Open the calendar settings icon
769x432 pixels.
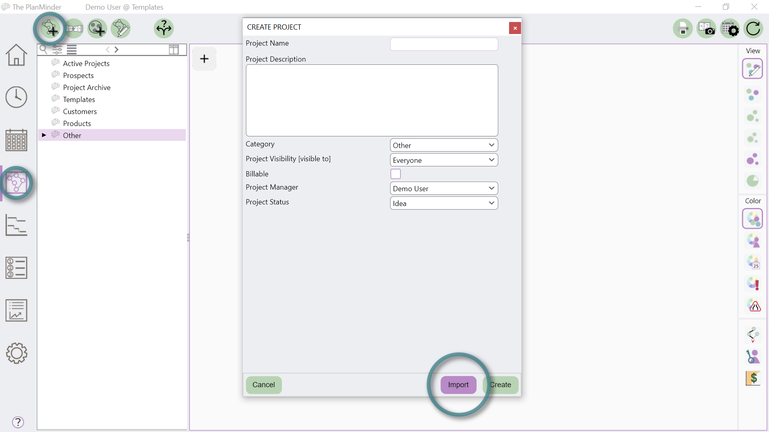click(x=731, y=28)
